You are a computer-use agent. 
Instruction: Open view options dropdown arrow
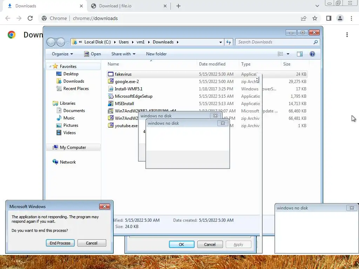pyautogui.click(x=288, y=54)
